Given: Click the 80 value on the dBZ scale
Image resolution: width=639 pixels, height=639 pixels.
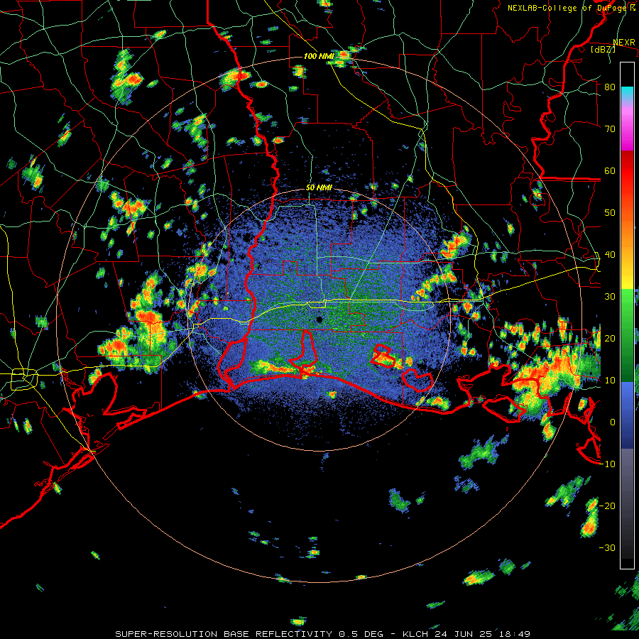Looking at the screenshot, I should tap(610, 87).
